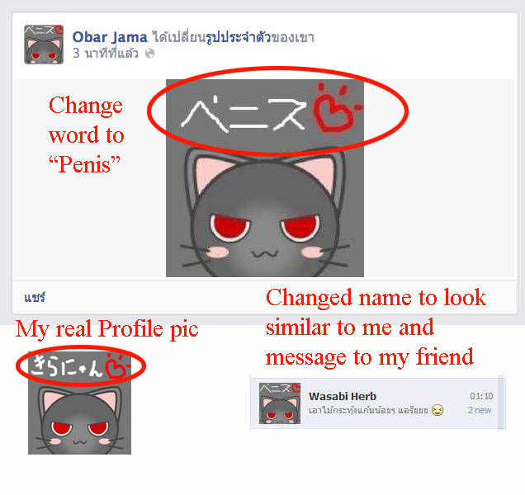Click the Thai message preview text
Viewport: 525px width, 495px height.
pos(368,410)
